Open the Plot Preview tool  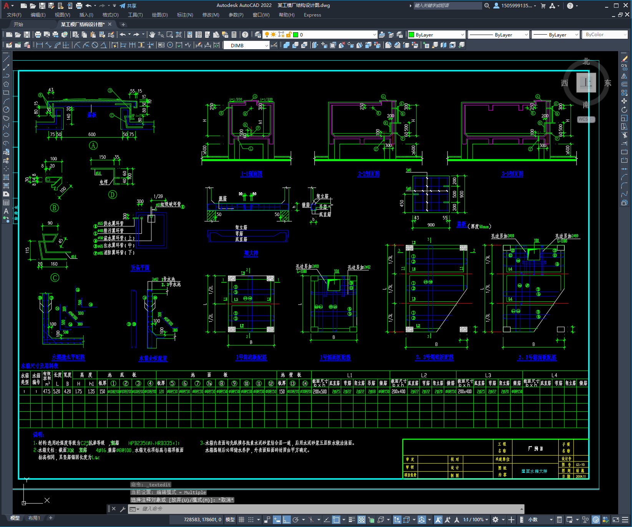[x=46, y=35]
